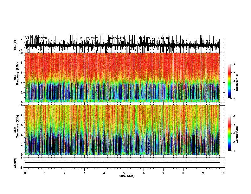
Task: Click the ch.2 color bar 'log(PSD)' label
Action: tap(237, 135)
